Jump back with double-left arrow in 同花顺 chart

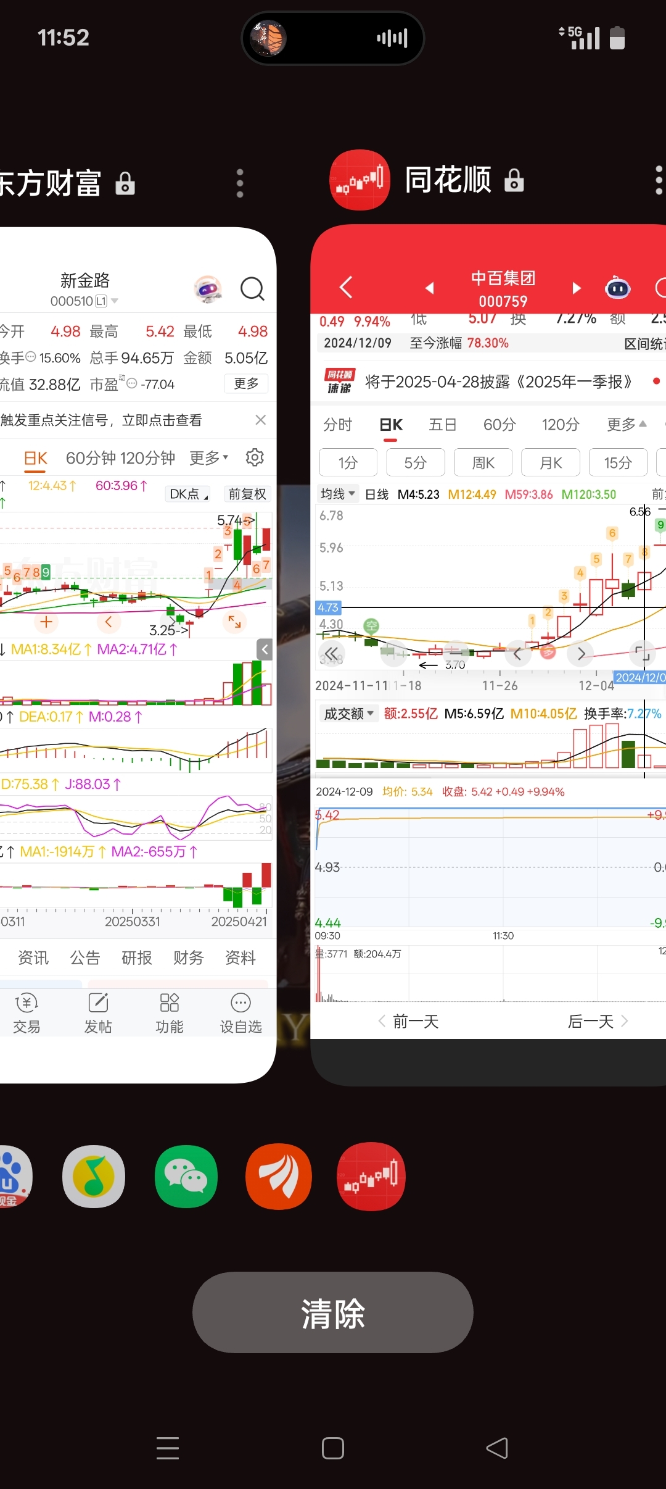332,653
